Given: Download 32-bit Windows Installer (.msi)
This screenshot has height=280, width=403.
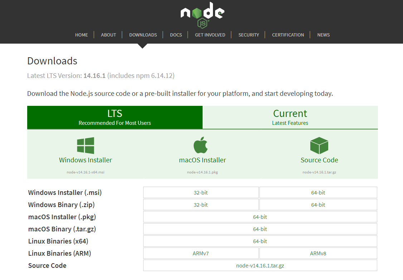Looking at the screenshot, I should pyautogui.click(x=201, y=192).
